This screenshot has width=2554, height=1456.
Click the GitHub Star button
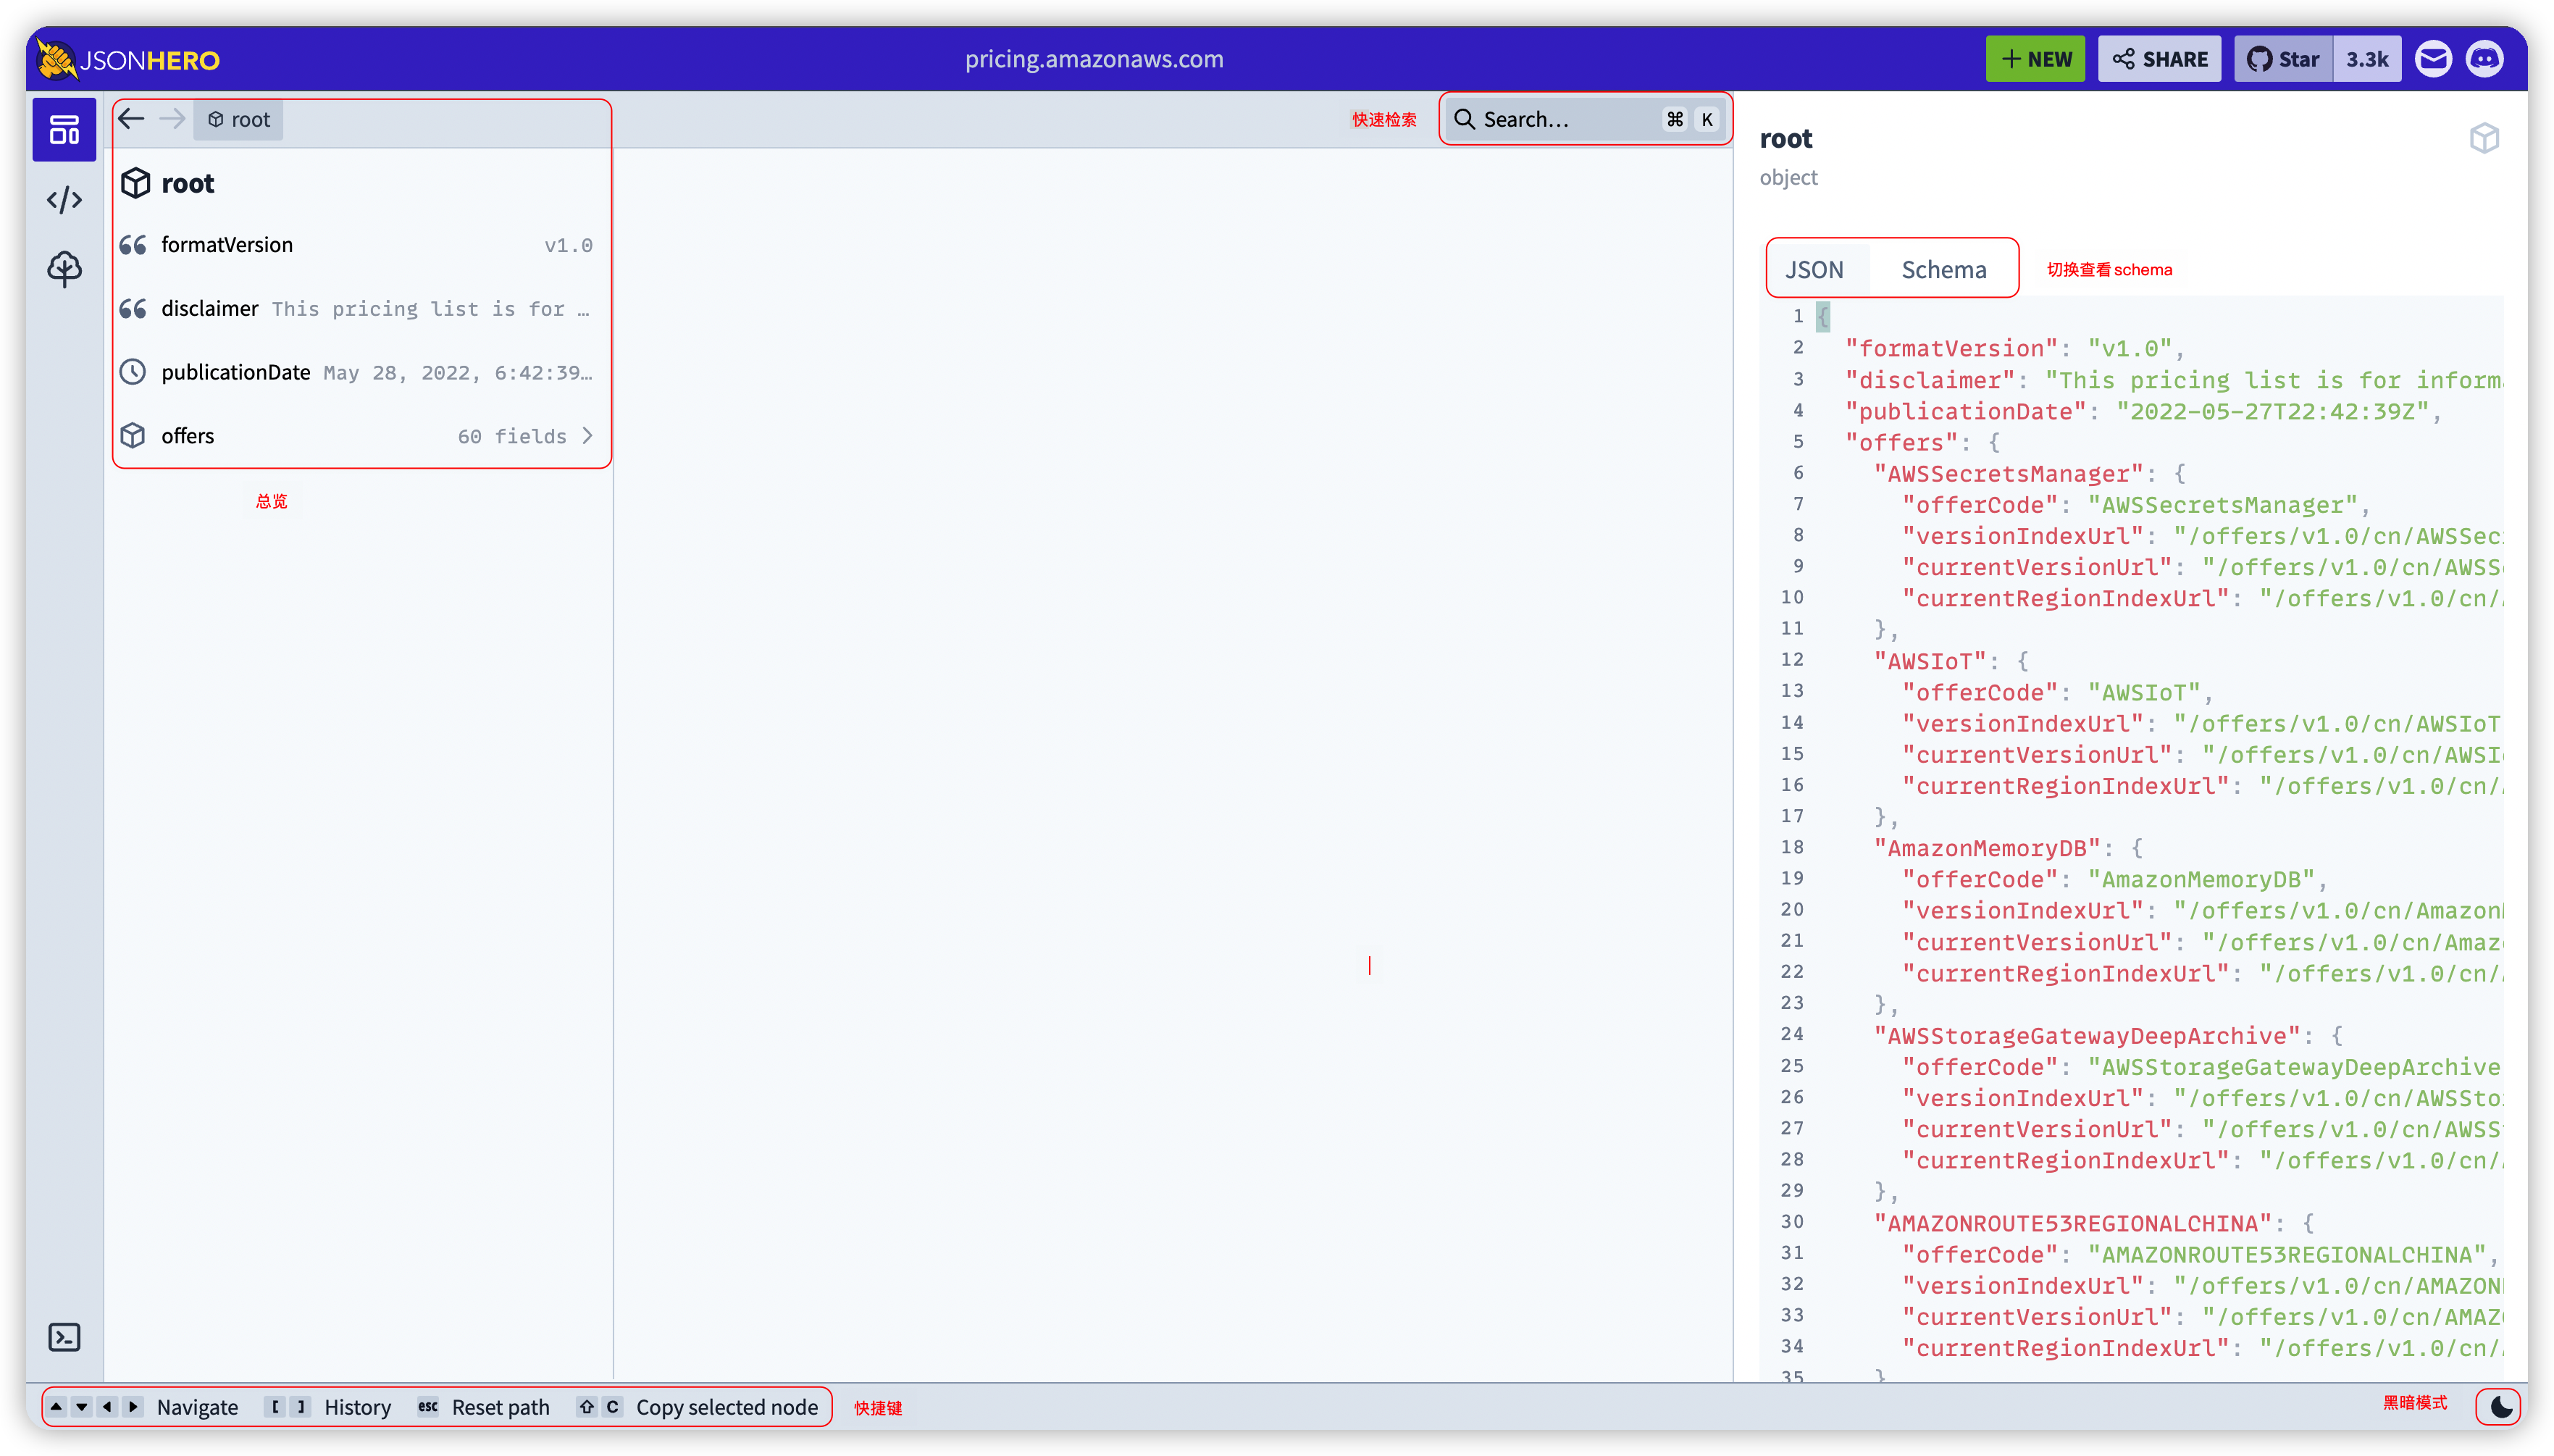[2283, 59]
